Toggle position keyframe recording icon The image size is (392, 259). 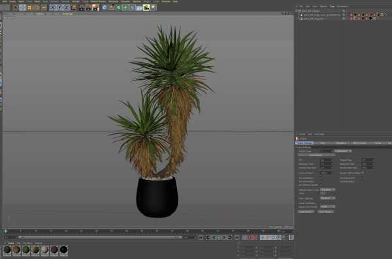[x=262, y=237]
